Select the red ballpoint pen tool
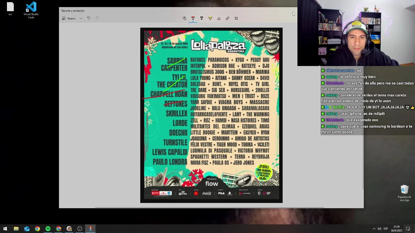Image resolution: width=415 pixels, height=233 pixels. [x=193, y=18]
